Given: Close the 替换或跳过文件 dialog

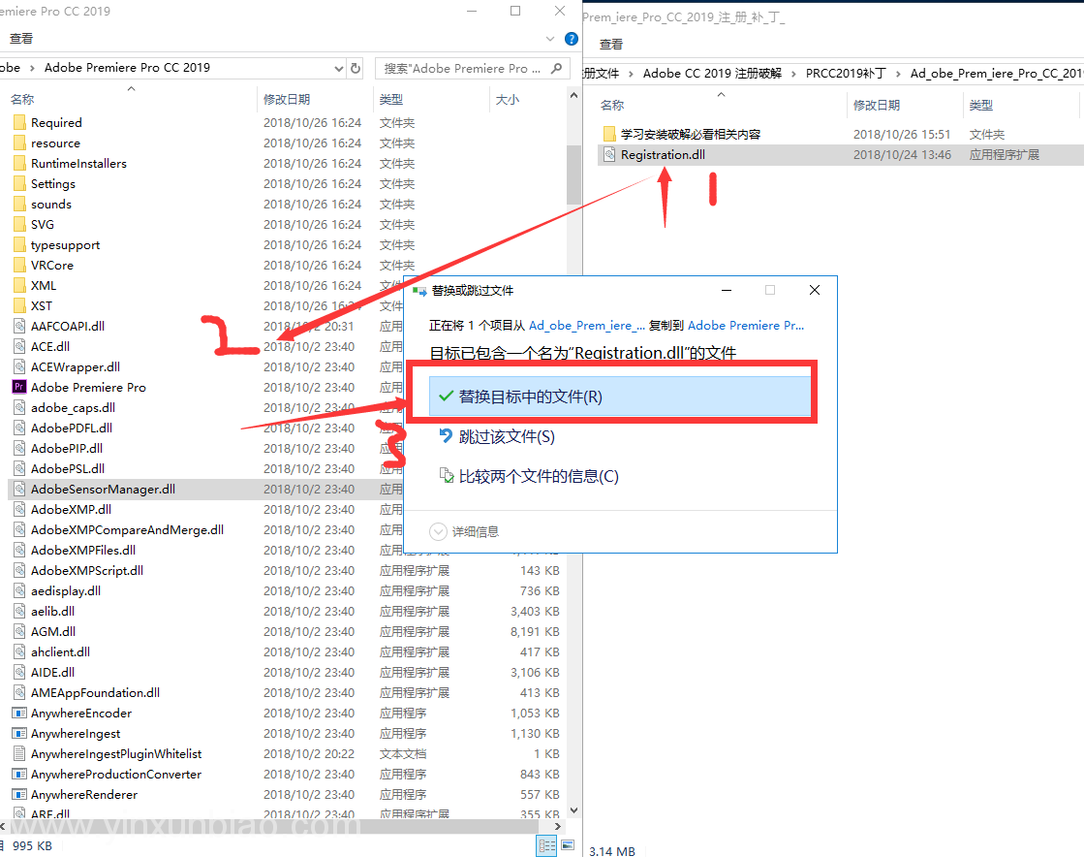Looking at the screenshot, I should pyautogui.click(x=815, y=290).
